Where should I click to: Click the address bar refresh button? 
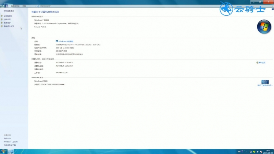(x=37, y=6)
